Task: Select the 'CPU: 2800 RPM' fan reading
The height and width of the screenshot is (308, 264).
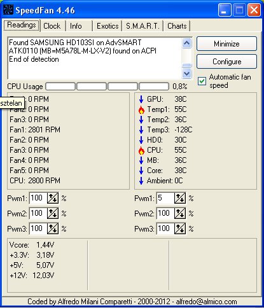Action: [x=35, y=181]
